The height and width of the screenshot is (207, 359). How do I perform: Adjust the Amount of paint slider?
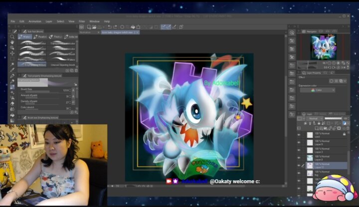pyautogui.click(x=41, y=98)
